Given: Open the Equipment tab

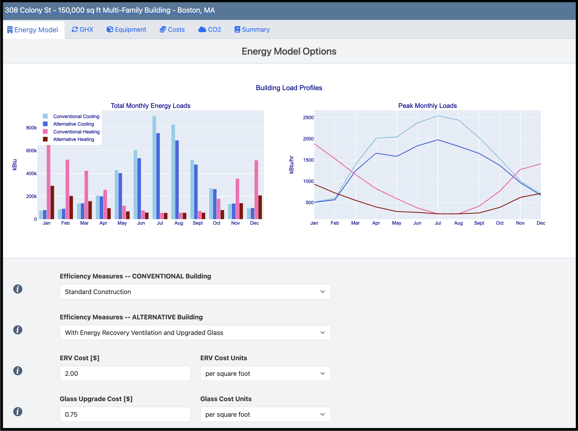Looking at the screenshot, I should [127, 30].
